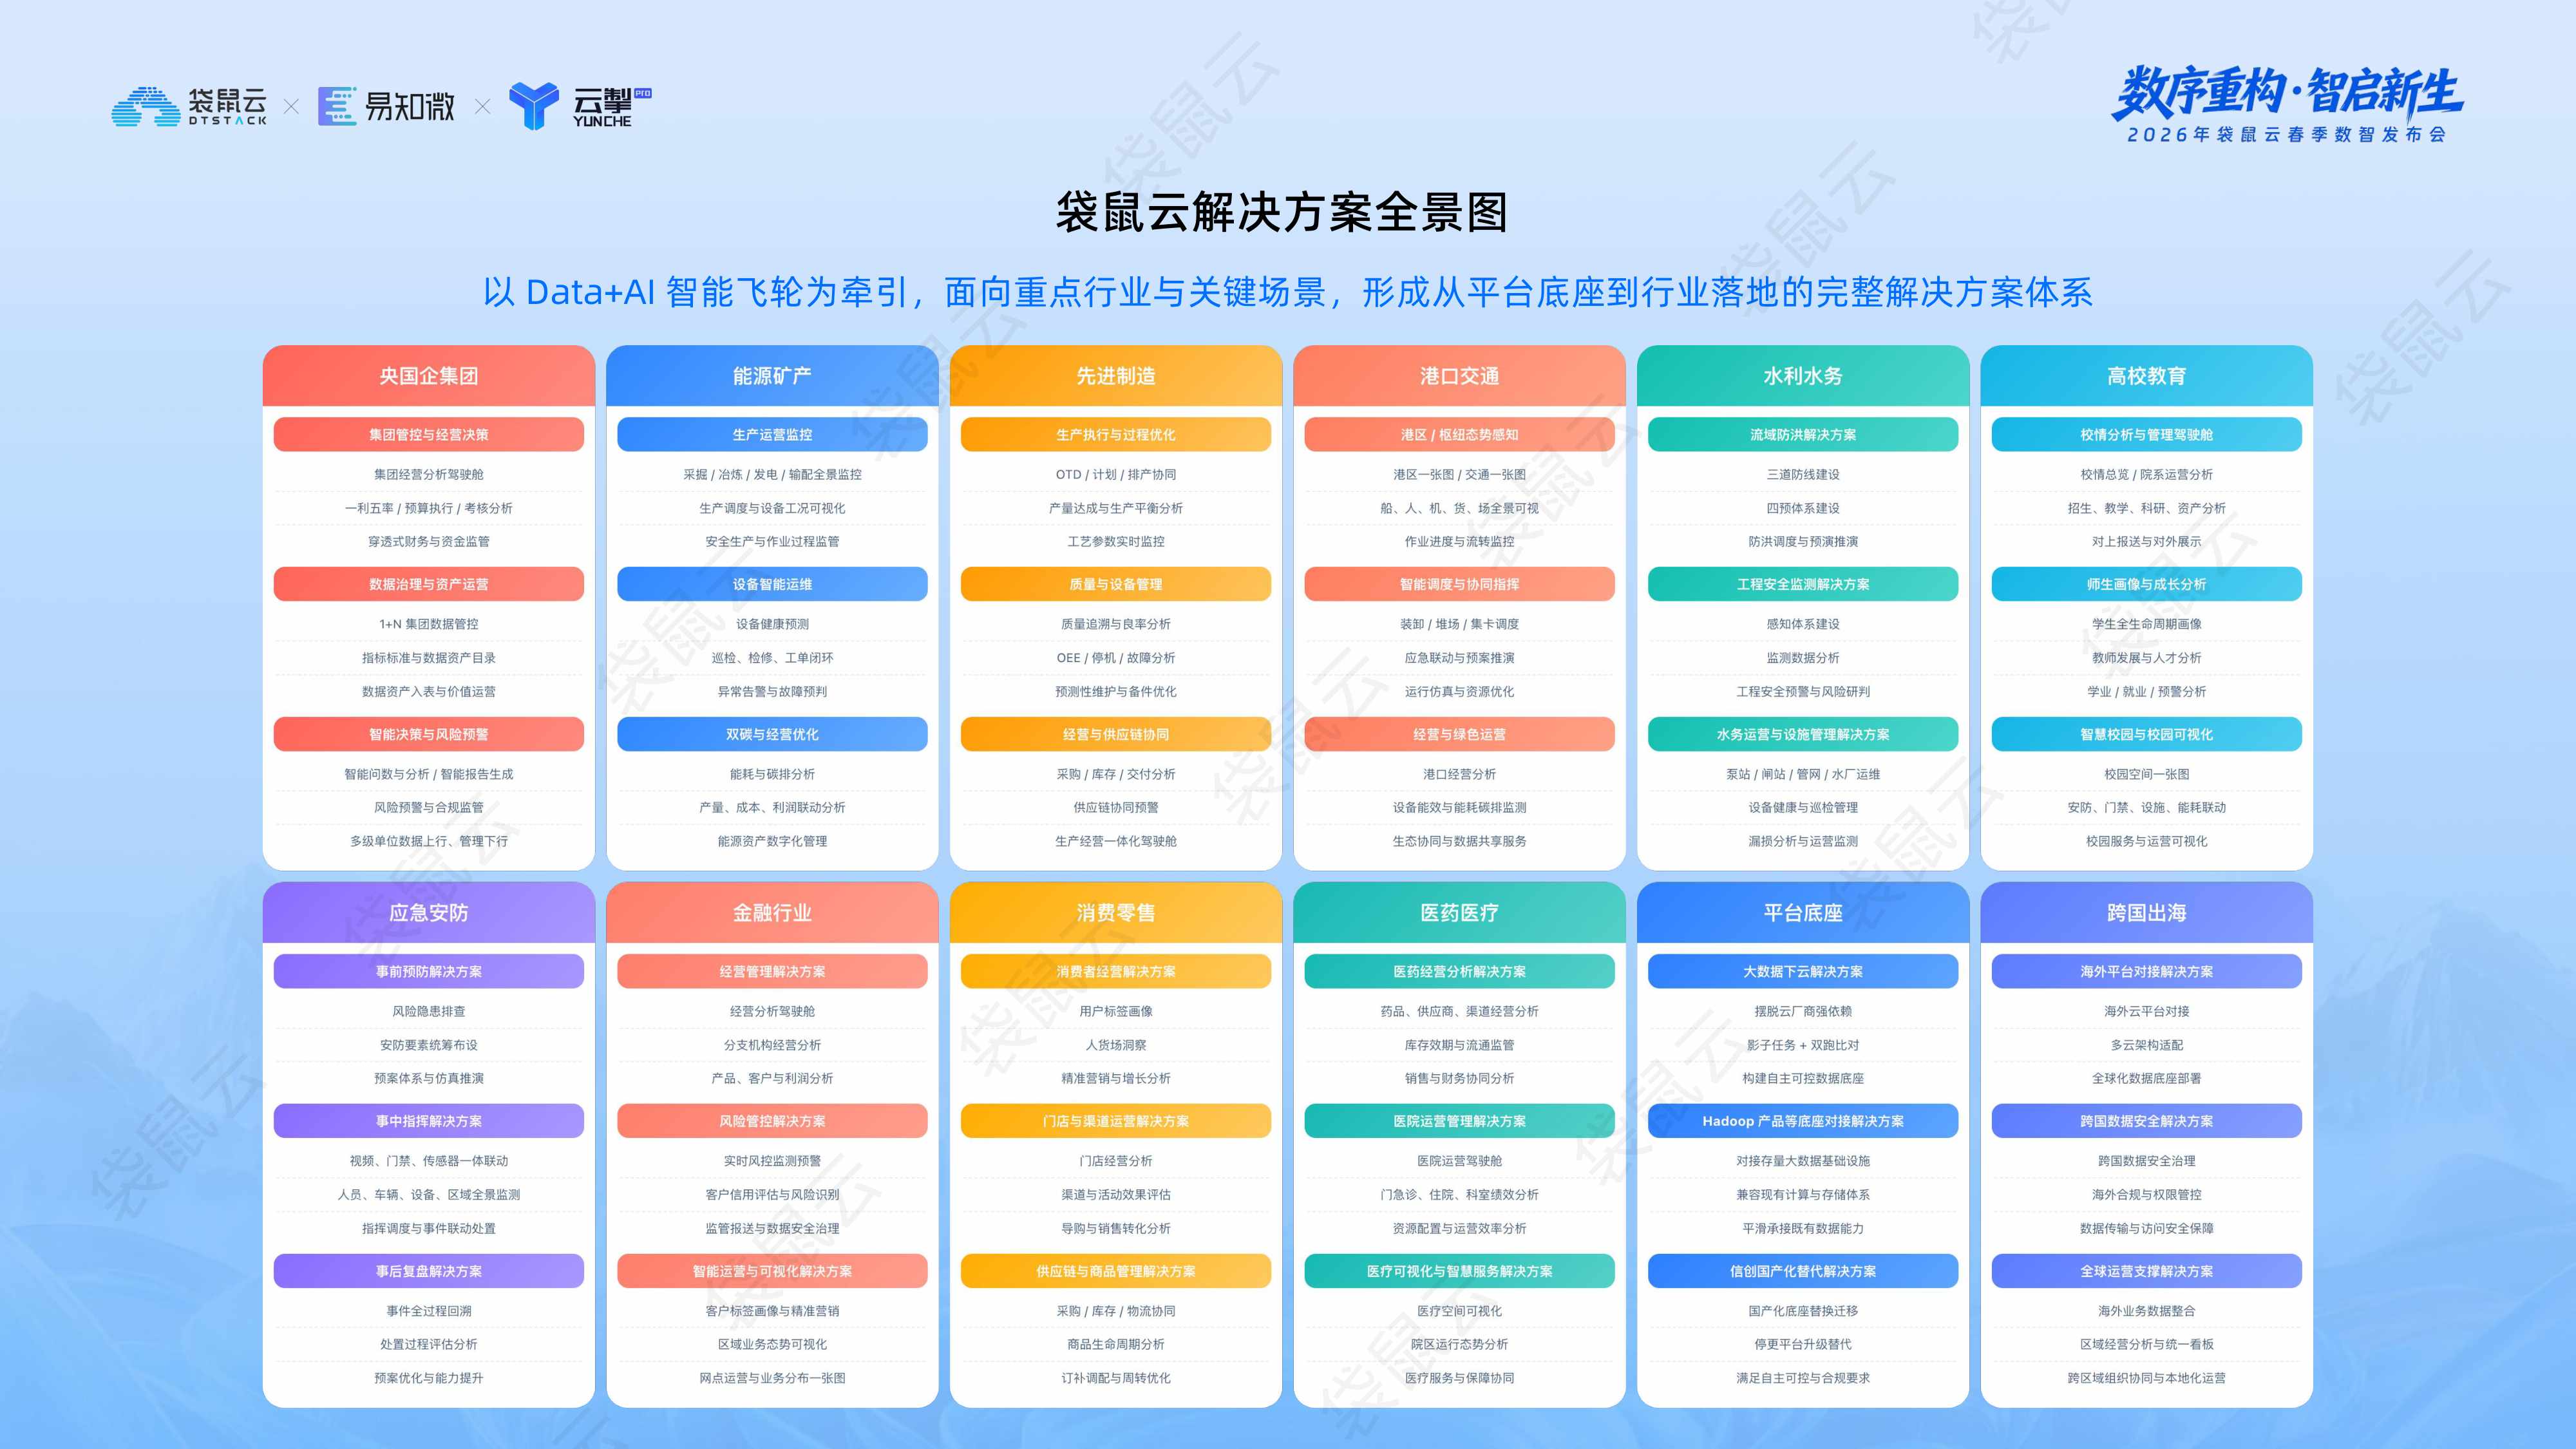Click the 实时风控监测预警 item
The image size is (2576, 1449).
click(772, 1162)
